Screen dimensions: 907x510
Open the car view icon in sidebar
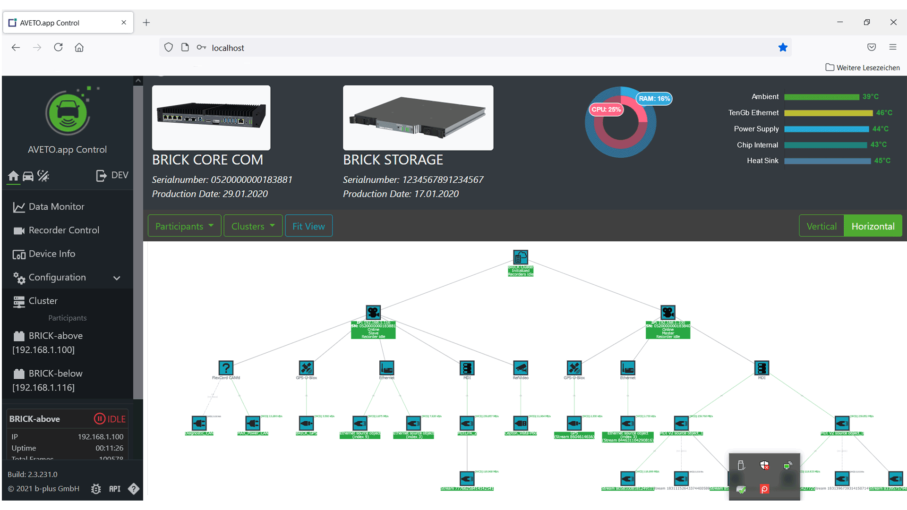28,176
